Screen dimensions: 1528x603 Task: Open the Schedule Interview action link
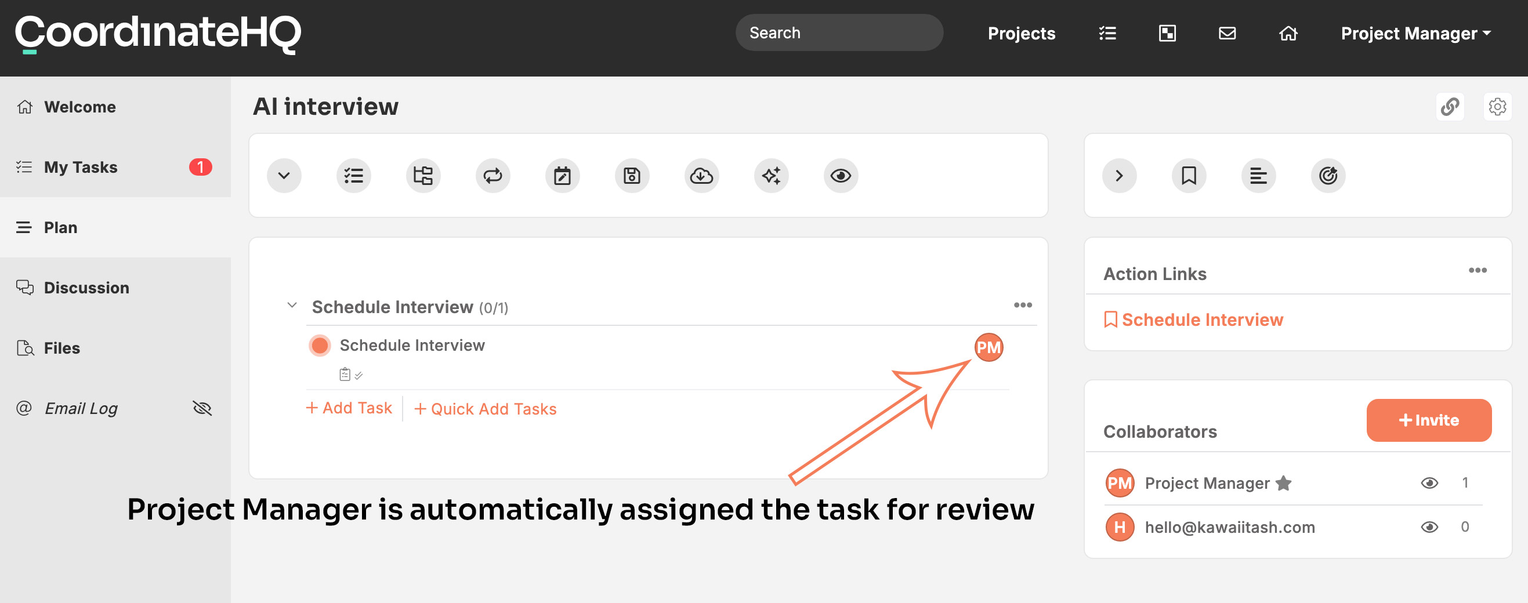(1193, 320)
